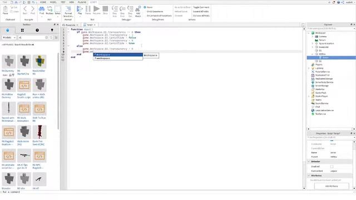Open the HOME ribbon tab

43,2
